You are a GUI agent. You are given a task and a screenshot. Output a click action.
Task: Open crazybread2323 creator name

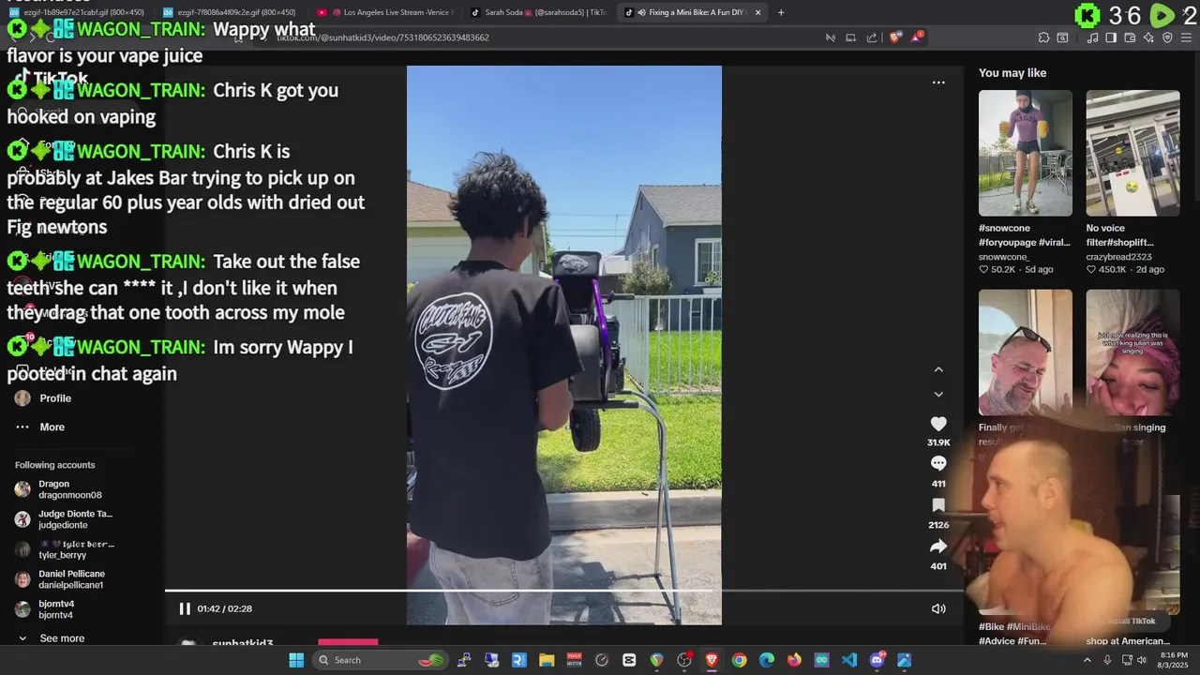pos(1119,257)
